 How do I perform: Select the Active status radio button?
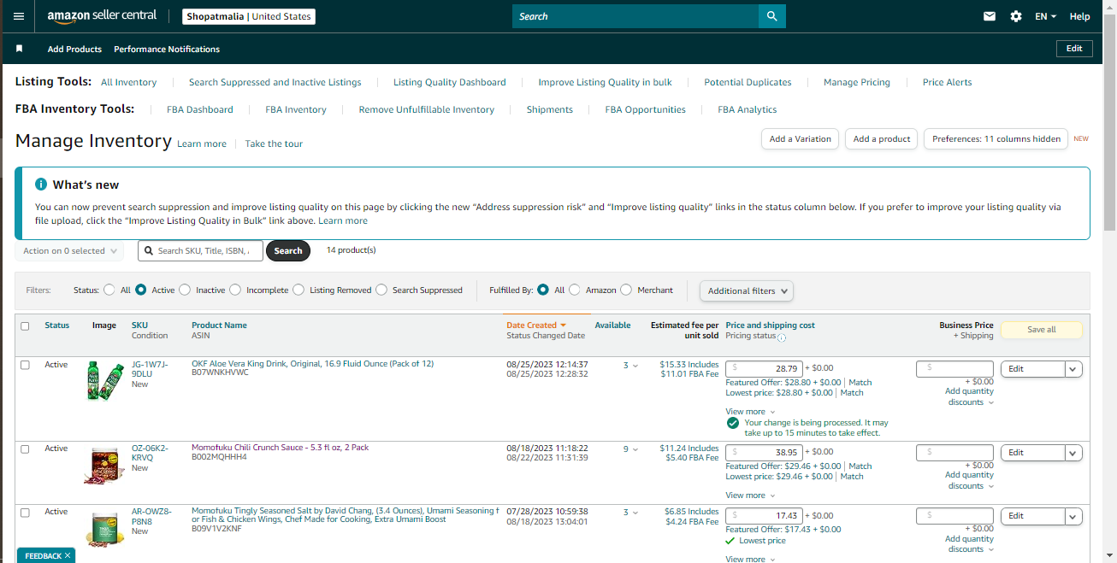[x=141, y=290]
